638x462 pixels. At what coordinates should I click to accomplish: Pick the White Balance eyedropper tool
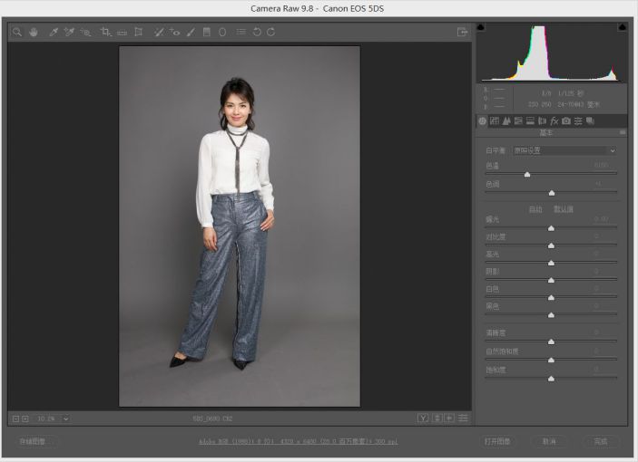click(x=54, y=32)
